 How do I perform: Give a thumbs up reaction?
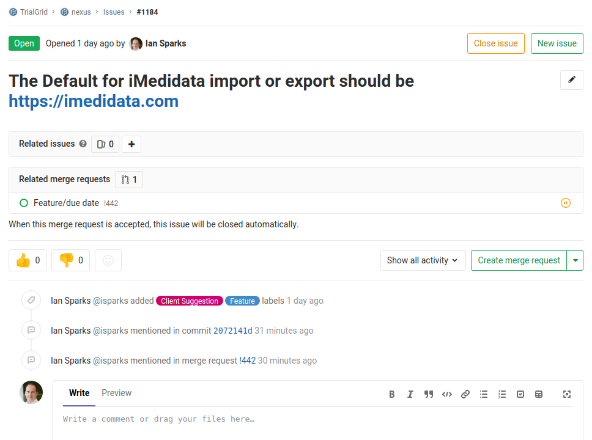coord(28,260)
